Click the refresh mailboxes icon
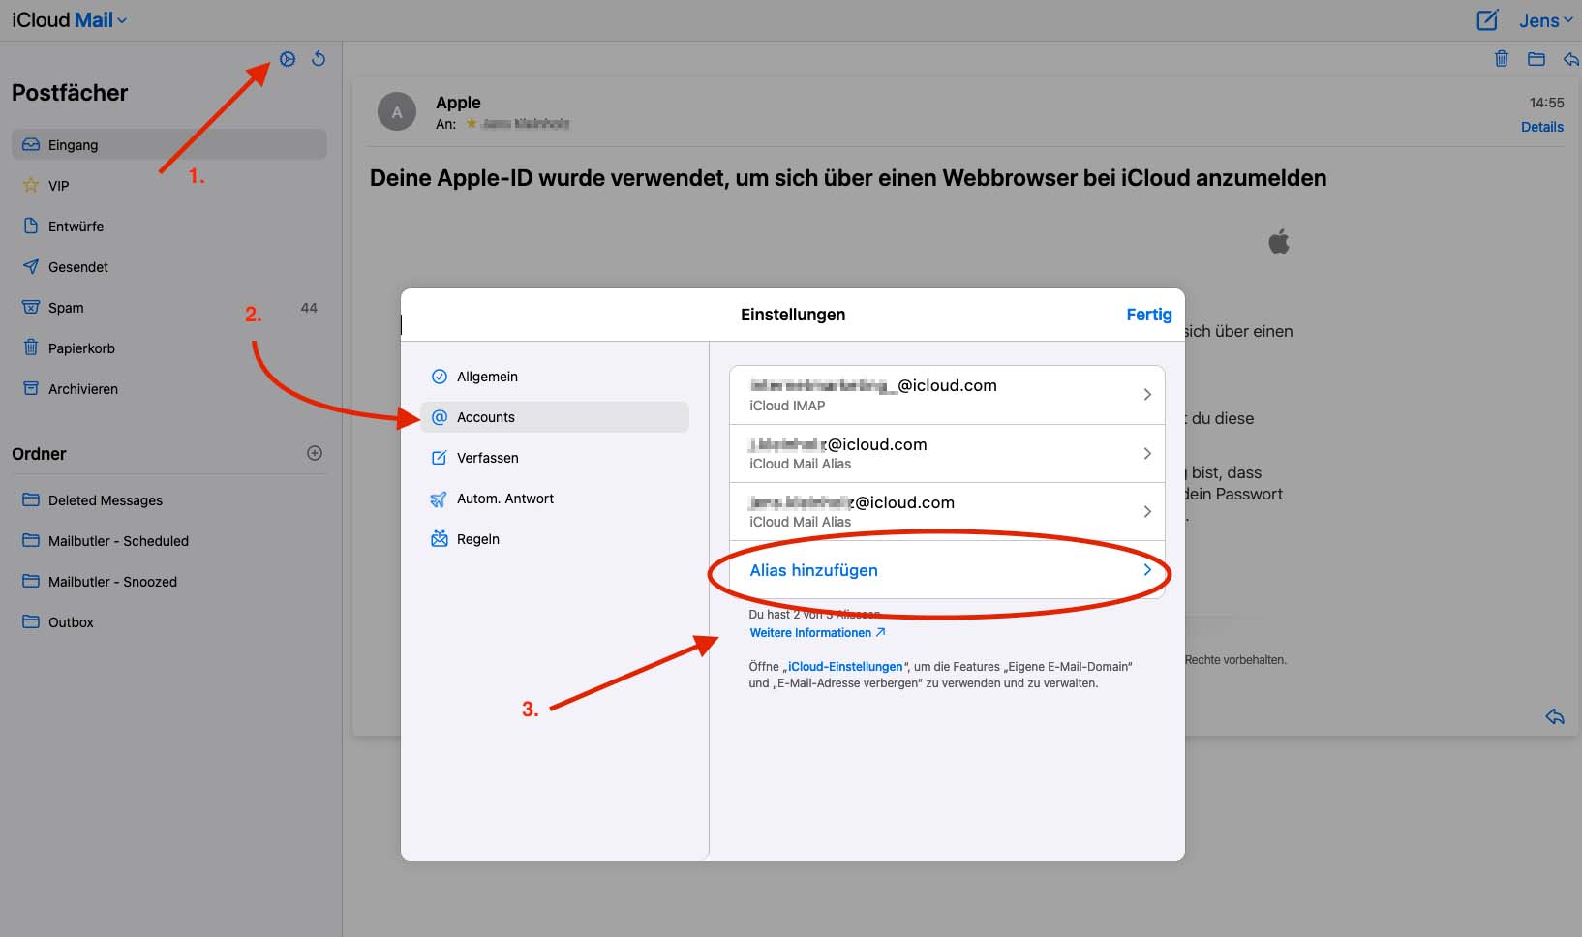This screenshot has height=937, width=1582. click(319, 59)
